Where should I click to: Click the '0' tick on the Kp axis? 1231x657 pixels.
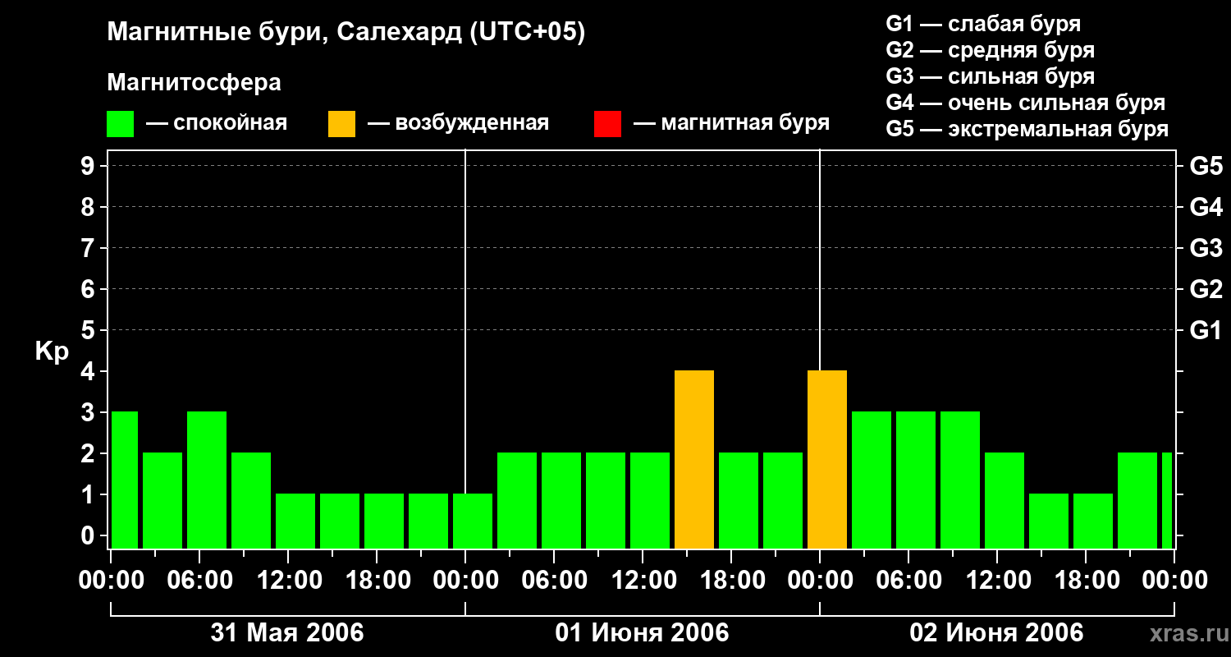89,535
